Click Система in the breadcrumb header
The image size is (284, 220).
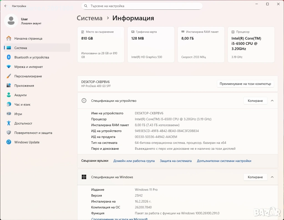[x=90, y=18]
